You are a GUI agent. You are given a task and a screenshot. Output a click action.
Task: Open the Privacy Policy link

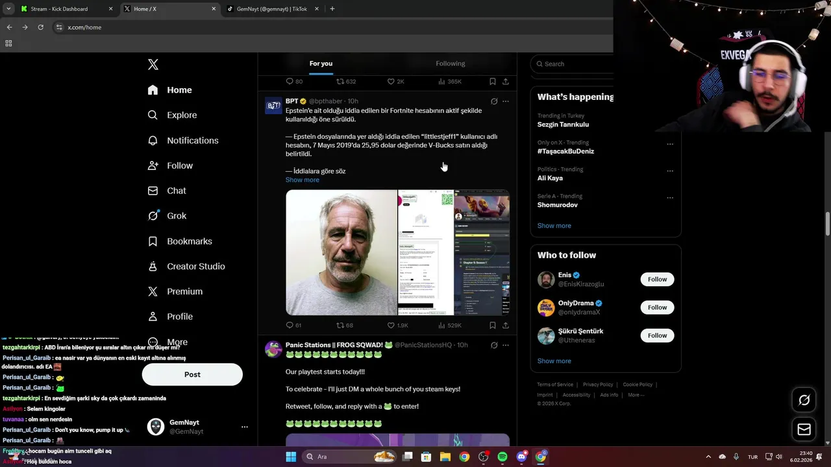[x=598, y=385]
